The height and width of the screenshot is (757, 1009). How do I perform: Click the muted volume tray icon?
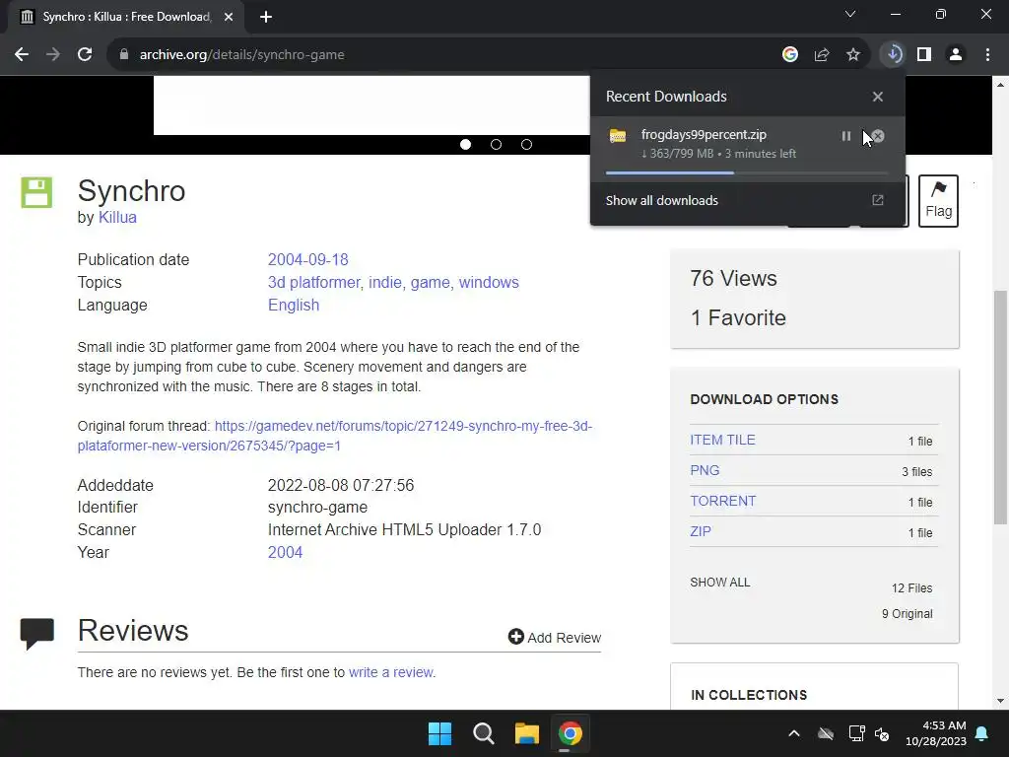[882, 733]
